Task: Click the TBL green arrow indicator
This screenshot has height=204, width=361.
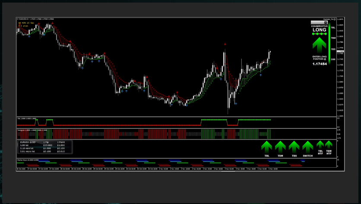Action: click(x=266, y=147)
